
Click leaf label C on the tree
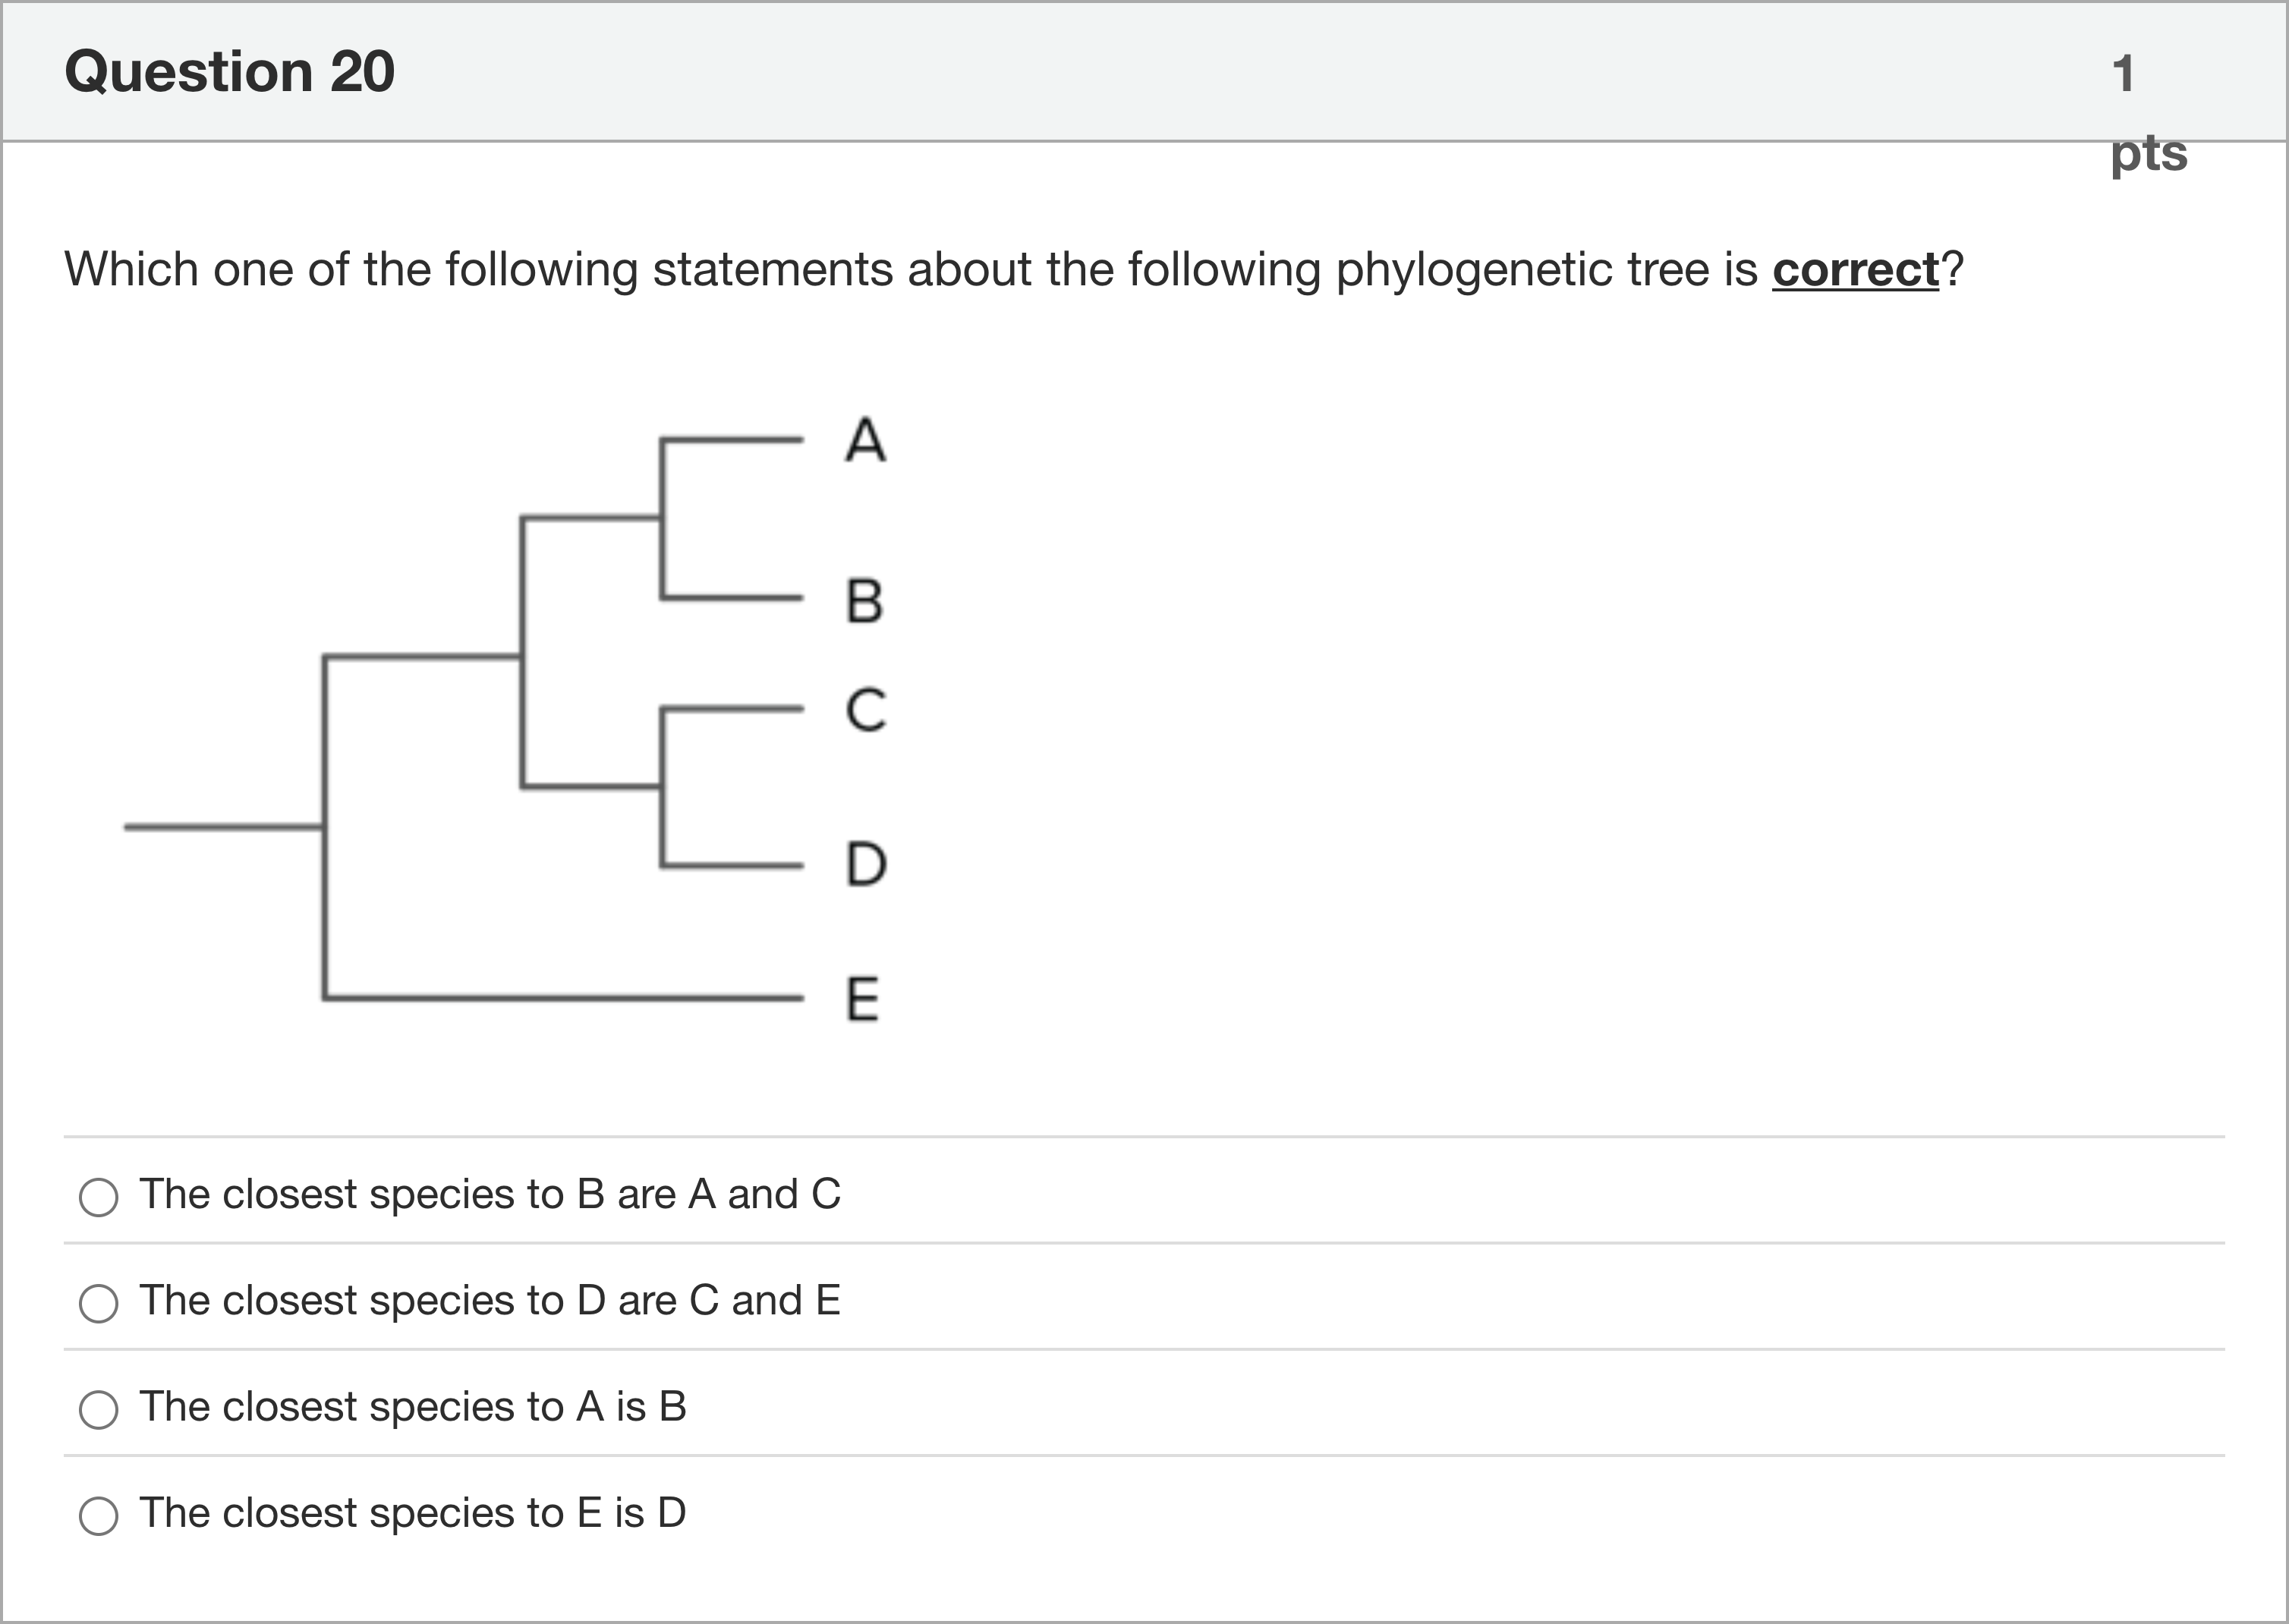click(x=865, y=710)
